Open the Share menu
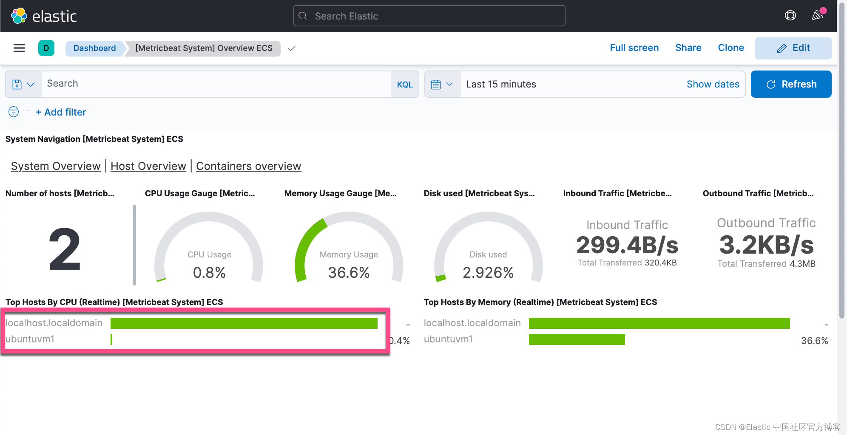 (x=688, y=48)
